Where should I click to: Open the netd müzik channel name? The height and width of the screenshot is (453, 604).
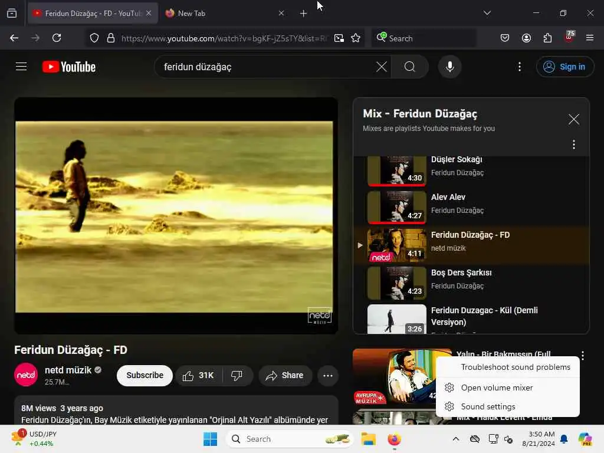click(68, 370)
